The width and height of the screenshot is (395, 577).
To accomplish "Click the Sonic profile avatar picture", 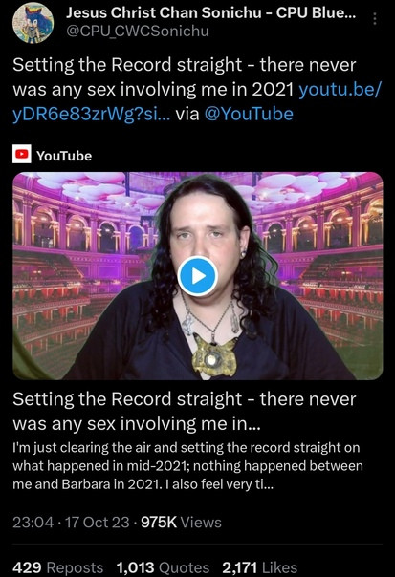I will pos(33,23).
